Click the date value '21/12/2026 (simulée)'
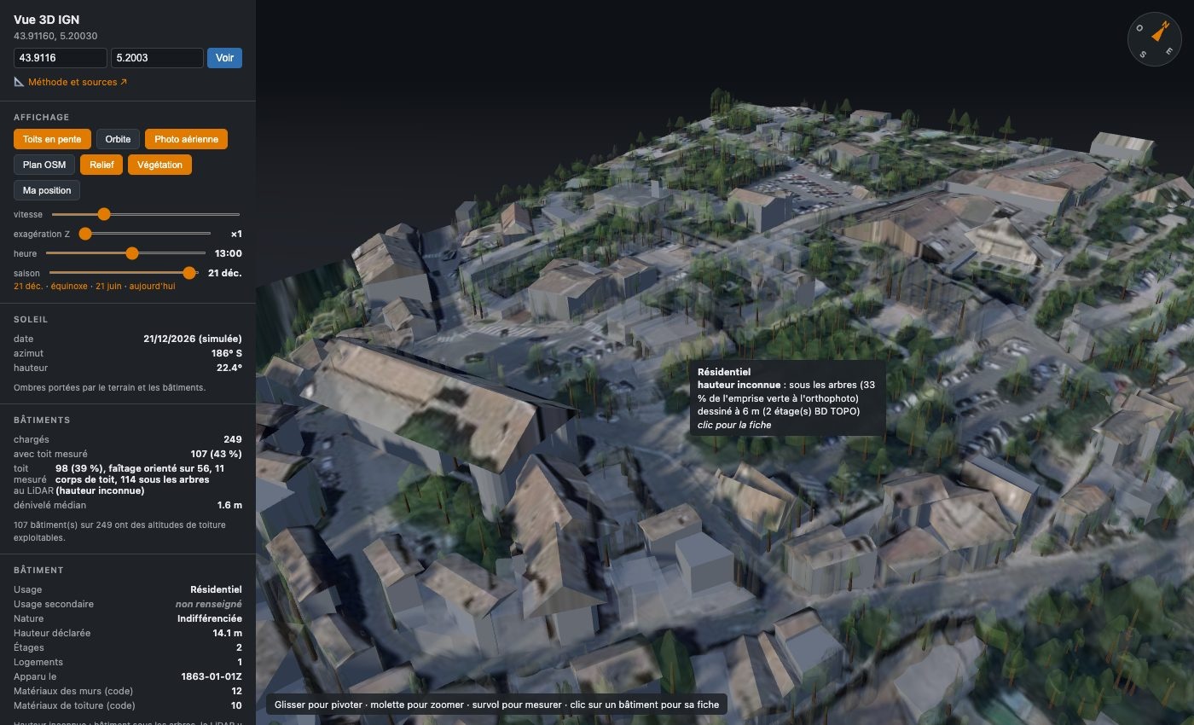 [193, 339]
